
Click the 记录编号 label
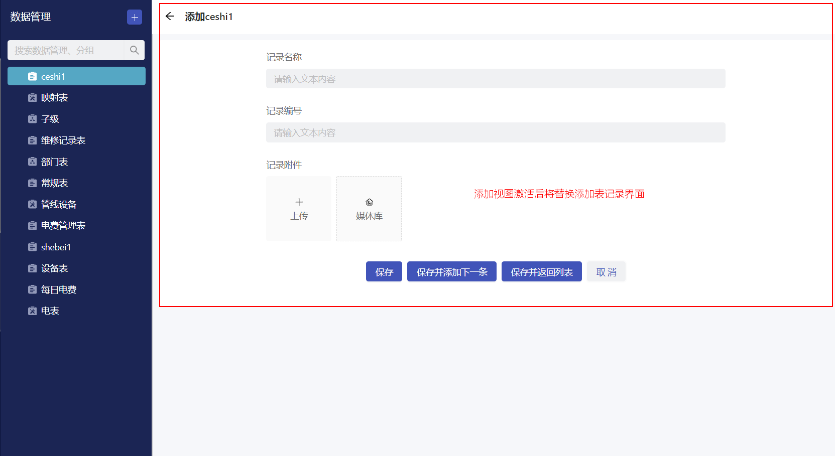coord(284,111)
